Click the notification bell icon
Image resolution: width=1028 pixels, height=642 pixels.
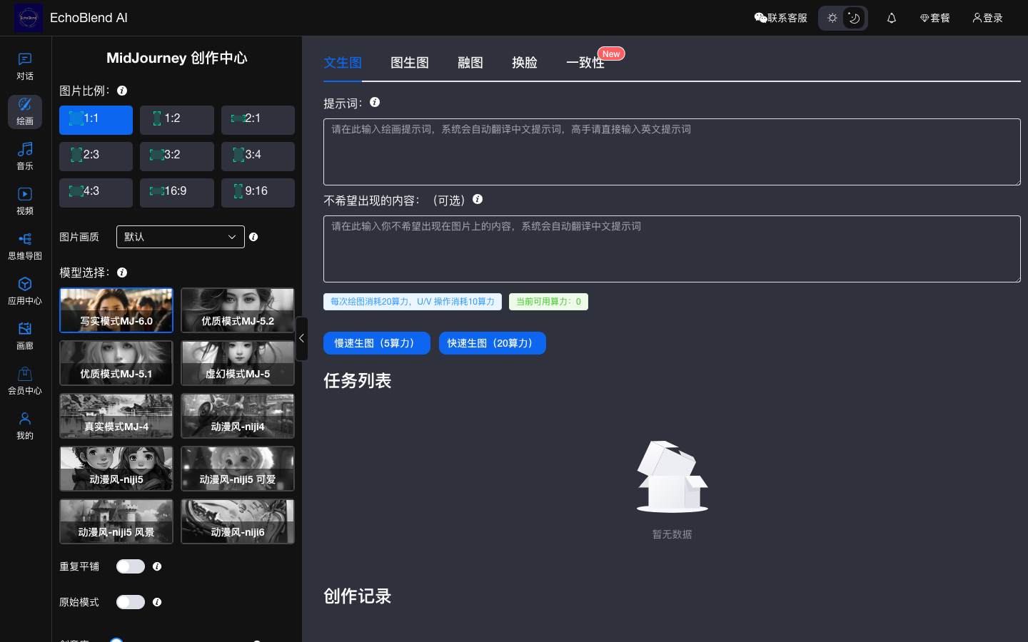892,18
